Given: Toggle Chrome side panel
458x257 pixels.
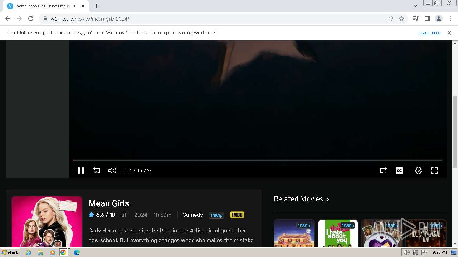Looking at the screenshot, I should click(427, 19).
